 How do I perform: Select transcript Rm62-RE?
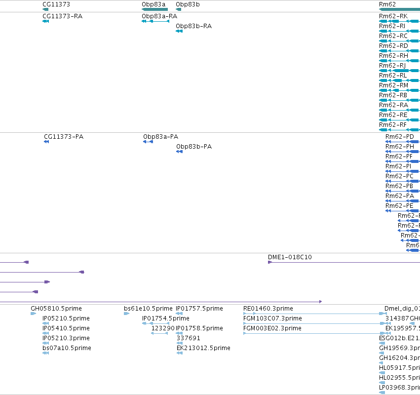pyautogui.click(x=393, y=115)
